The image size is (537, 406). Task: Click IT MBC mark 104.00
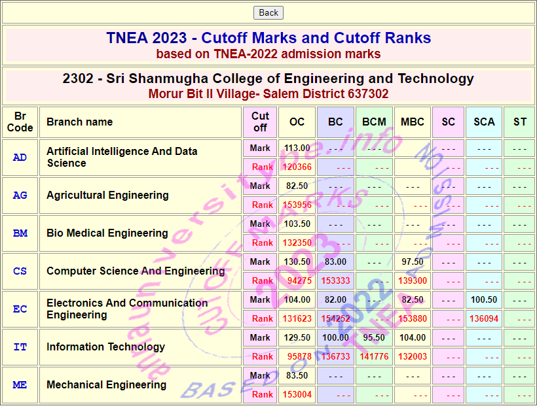pyautogui.click(x=413, y=338)
